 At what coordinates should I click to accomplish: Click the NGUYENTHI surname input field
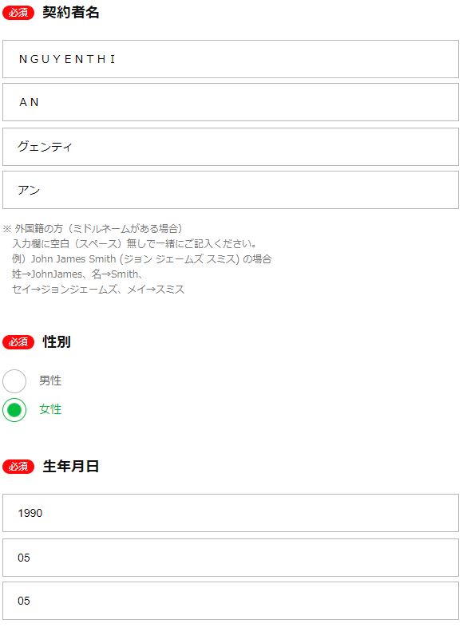click(x=231, y=59)
